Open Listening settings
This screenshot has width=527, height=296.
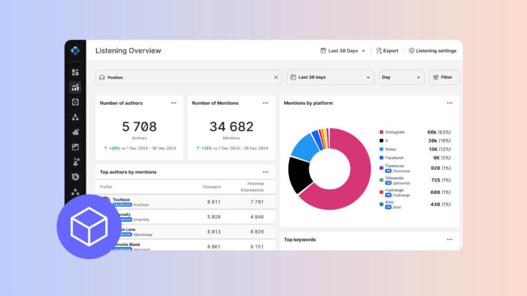point(432,51)
